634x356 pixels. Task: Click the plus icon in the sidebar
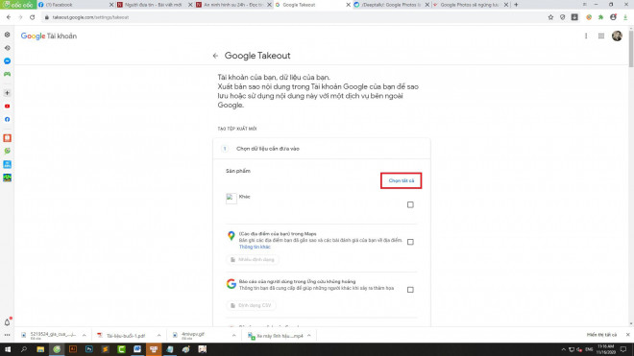pyautogui.click(x=8, y=93)
